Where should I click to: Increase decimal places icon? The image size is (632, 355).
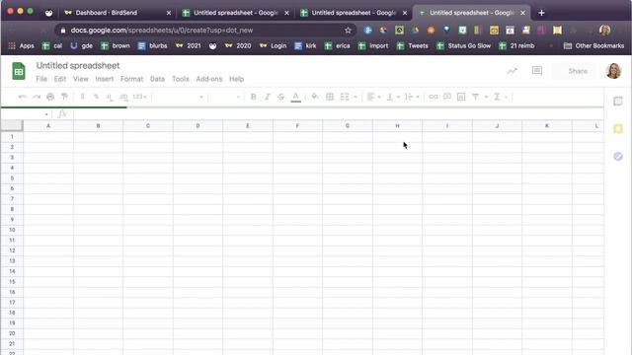pyautogui.click(x=123, y=97)
